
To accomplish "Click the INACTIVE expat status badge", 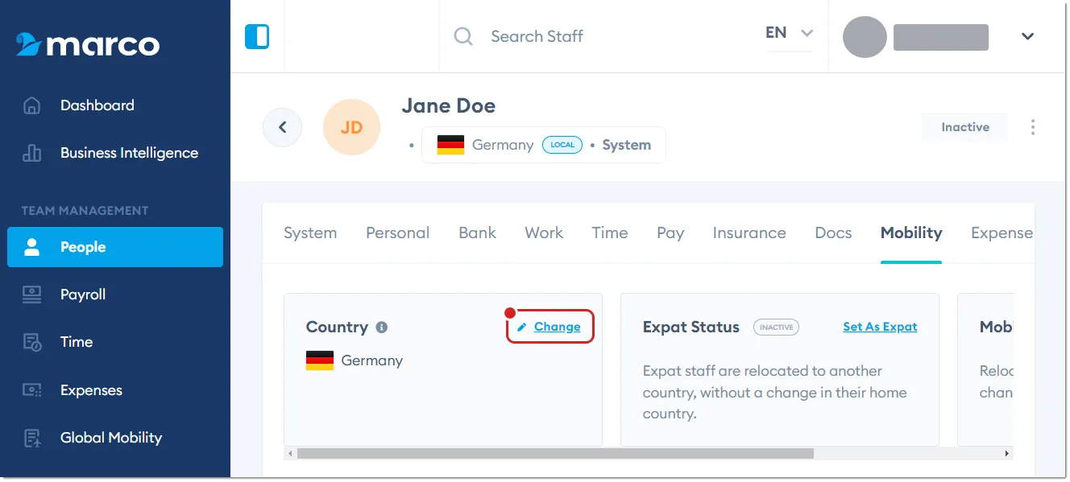I will click(777, 328).
